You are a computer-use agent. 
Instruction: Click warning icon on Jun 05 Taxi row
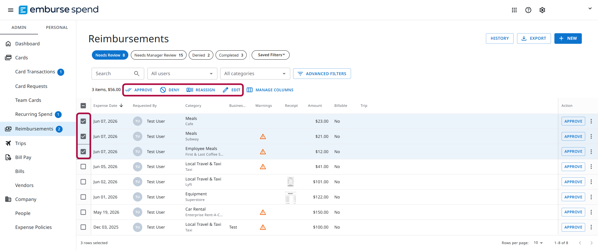point(263,167)
